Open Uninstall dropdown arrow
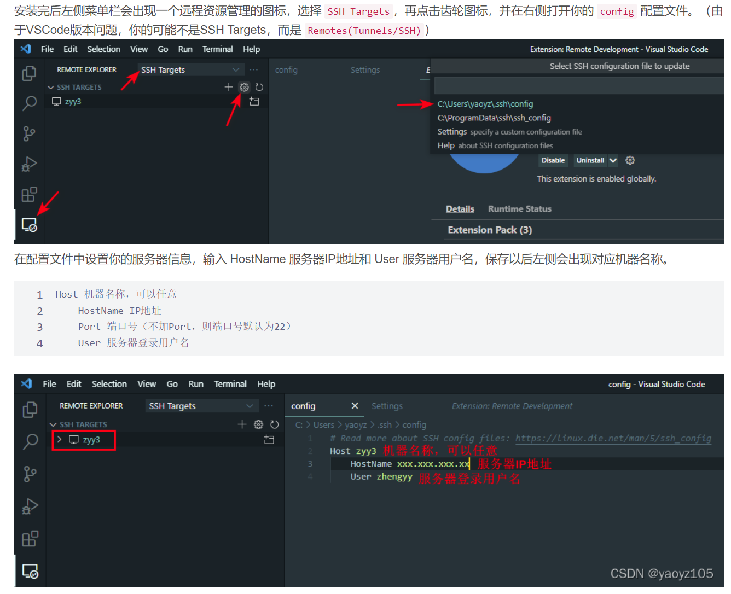The height and width of the screenshot is (594, 731). [x=613, y=160]
